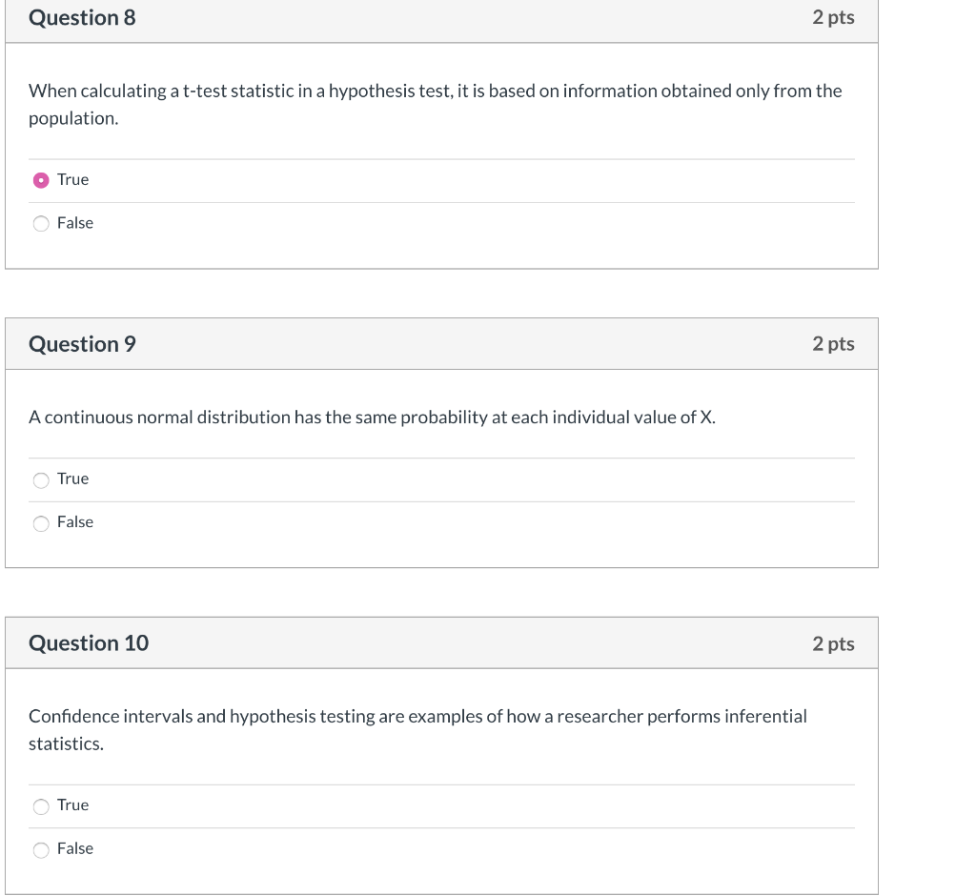Click the confidence intervals question text
This screenshot has width=976, height=896.
point(417,730)
